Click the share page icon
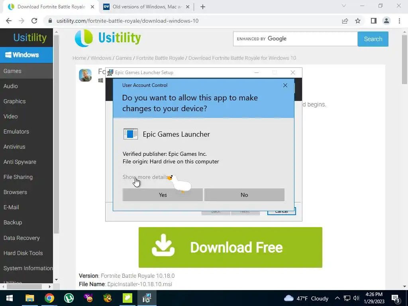408x306 pixels. (345, 21)
